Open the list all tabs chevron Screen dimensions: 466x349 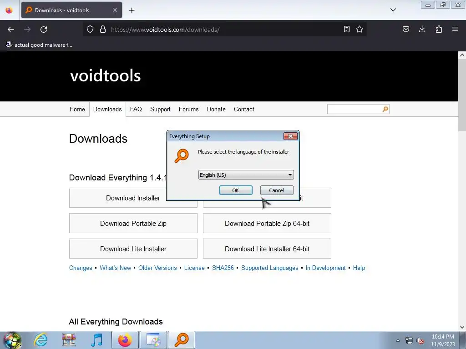coord(393,10)
